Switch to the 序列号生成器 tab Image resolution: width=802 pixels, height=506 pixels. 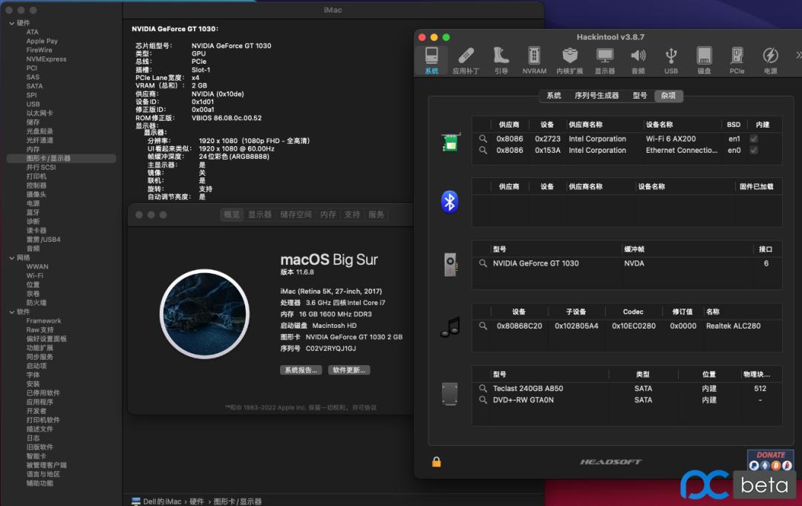tap(596, 96)
